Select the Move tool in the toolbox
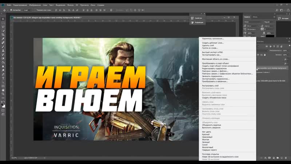The width and height of the screenshot is (291, 164). (x=3, y=19)
